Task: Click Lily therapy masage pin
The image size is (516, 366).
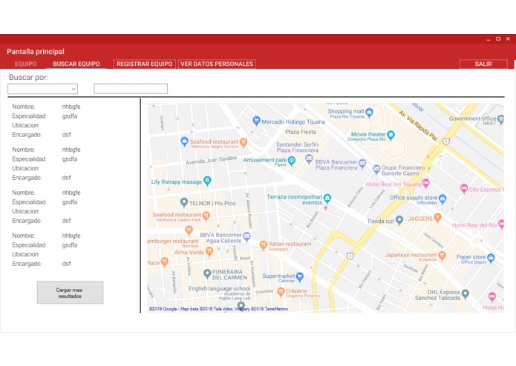Action: click(x=207, y=181)
